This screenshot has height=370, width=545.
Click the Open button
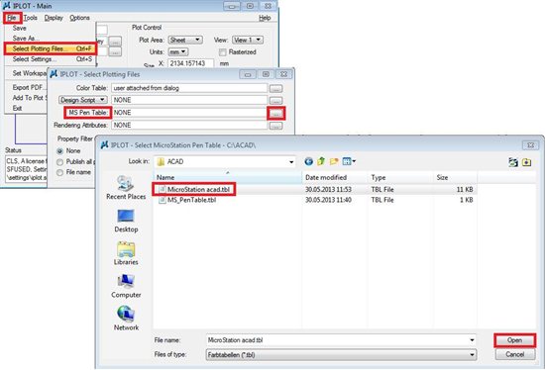pyautogui.click(x=514, y=340)
